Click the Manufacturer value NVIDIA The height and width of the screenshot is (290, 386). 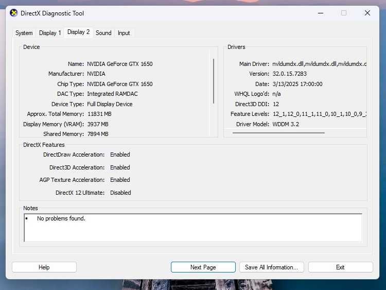click(96, 74)
